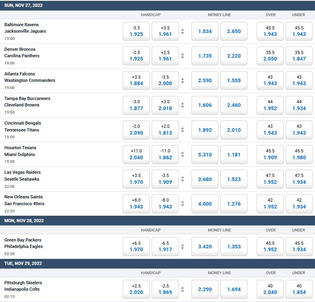Expand handicap line options for Steelers vs Colts
Screen dimensions: 315x302
(183, 290)
